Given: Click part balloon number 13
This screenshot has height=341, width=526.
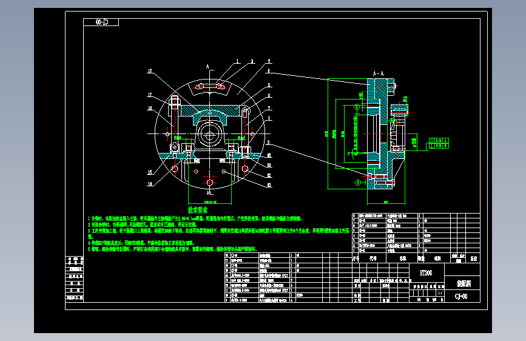Looking at the screenshot, I should click(269, 185).
